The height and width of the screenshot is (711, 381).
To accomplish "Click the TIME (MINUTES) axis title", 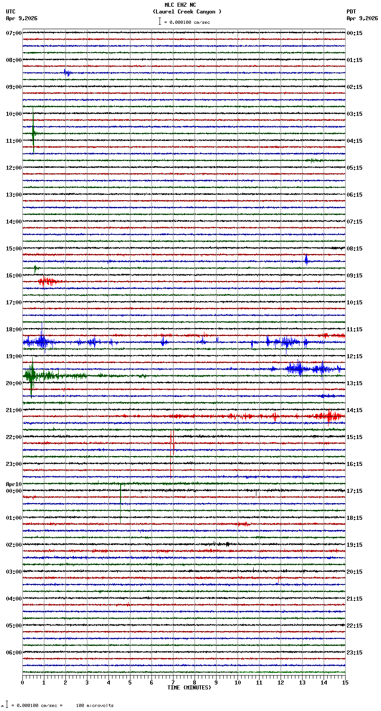I will [x=189, y=688].
